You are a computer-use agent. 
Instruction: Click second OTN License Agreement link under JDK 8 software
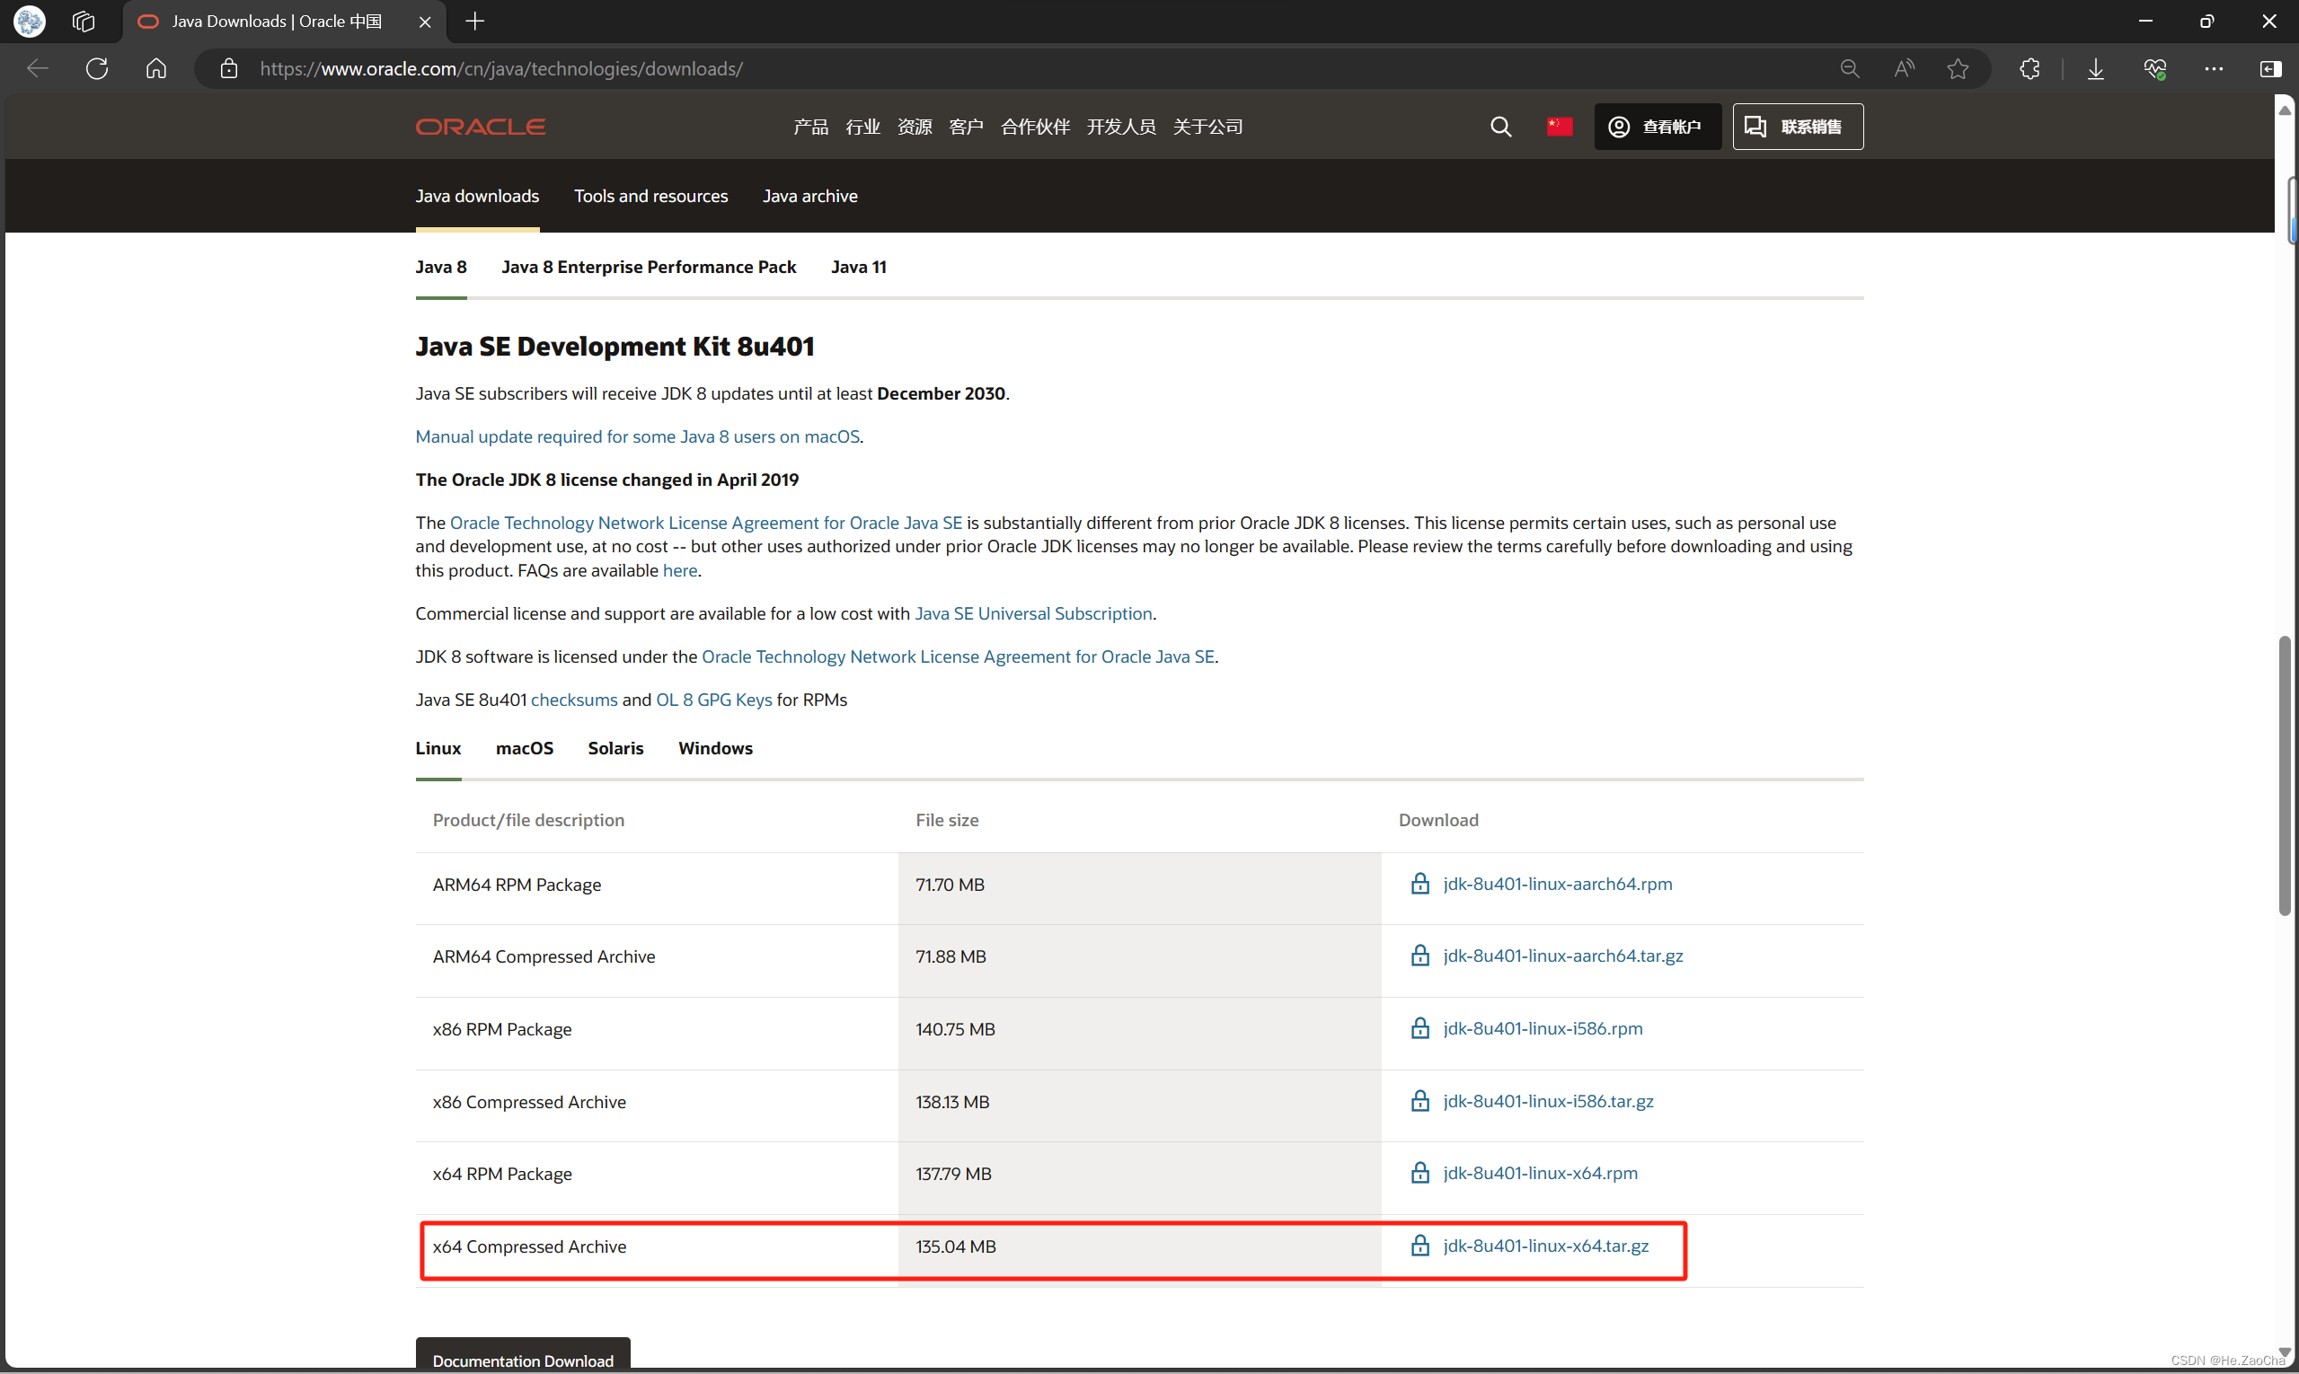(958, 656)
